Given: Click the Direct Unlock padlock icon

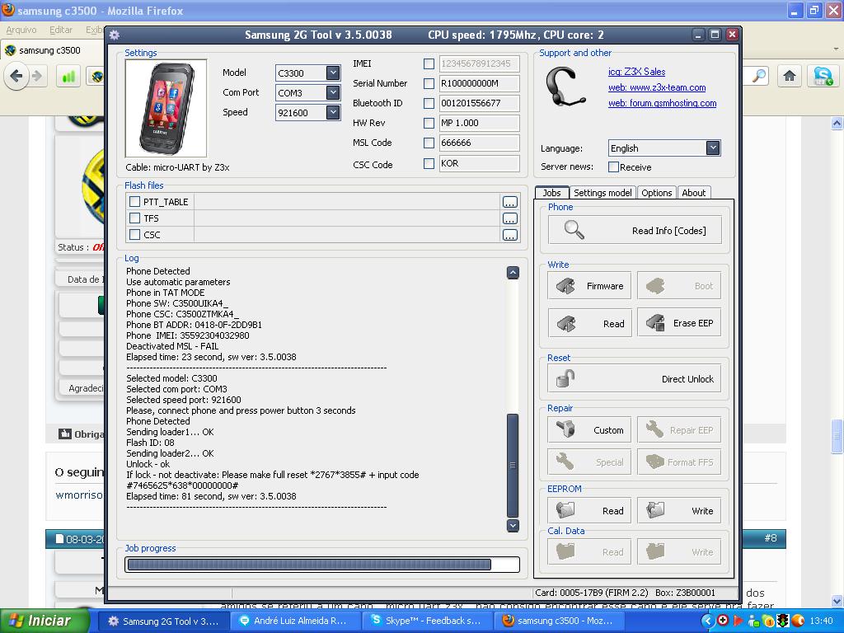Looking at the screenshot, I should pos(565,378).
